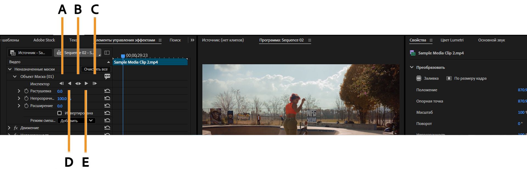Open the Режим смешения dropdown Добавить
The width and height of the screenshot is (527, 170).
(x=76, y=120)
